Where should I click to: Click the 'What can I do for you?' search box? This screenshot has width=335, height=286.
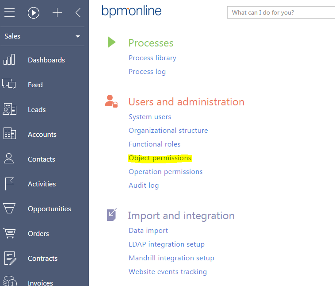pos(281,12)
